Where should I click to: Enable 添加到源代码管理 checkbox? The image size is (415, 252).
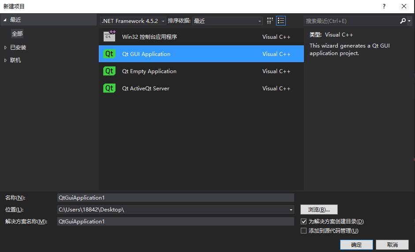point(303,231)
